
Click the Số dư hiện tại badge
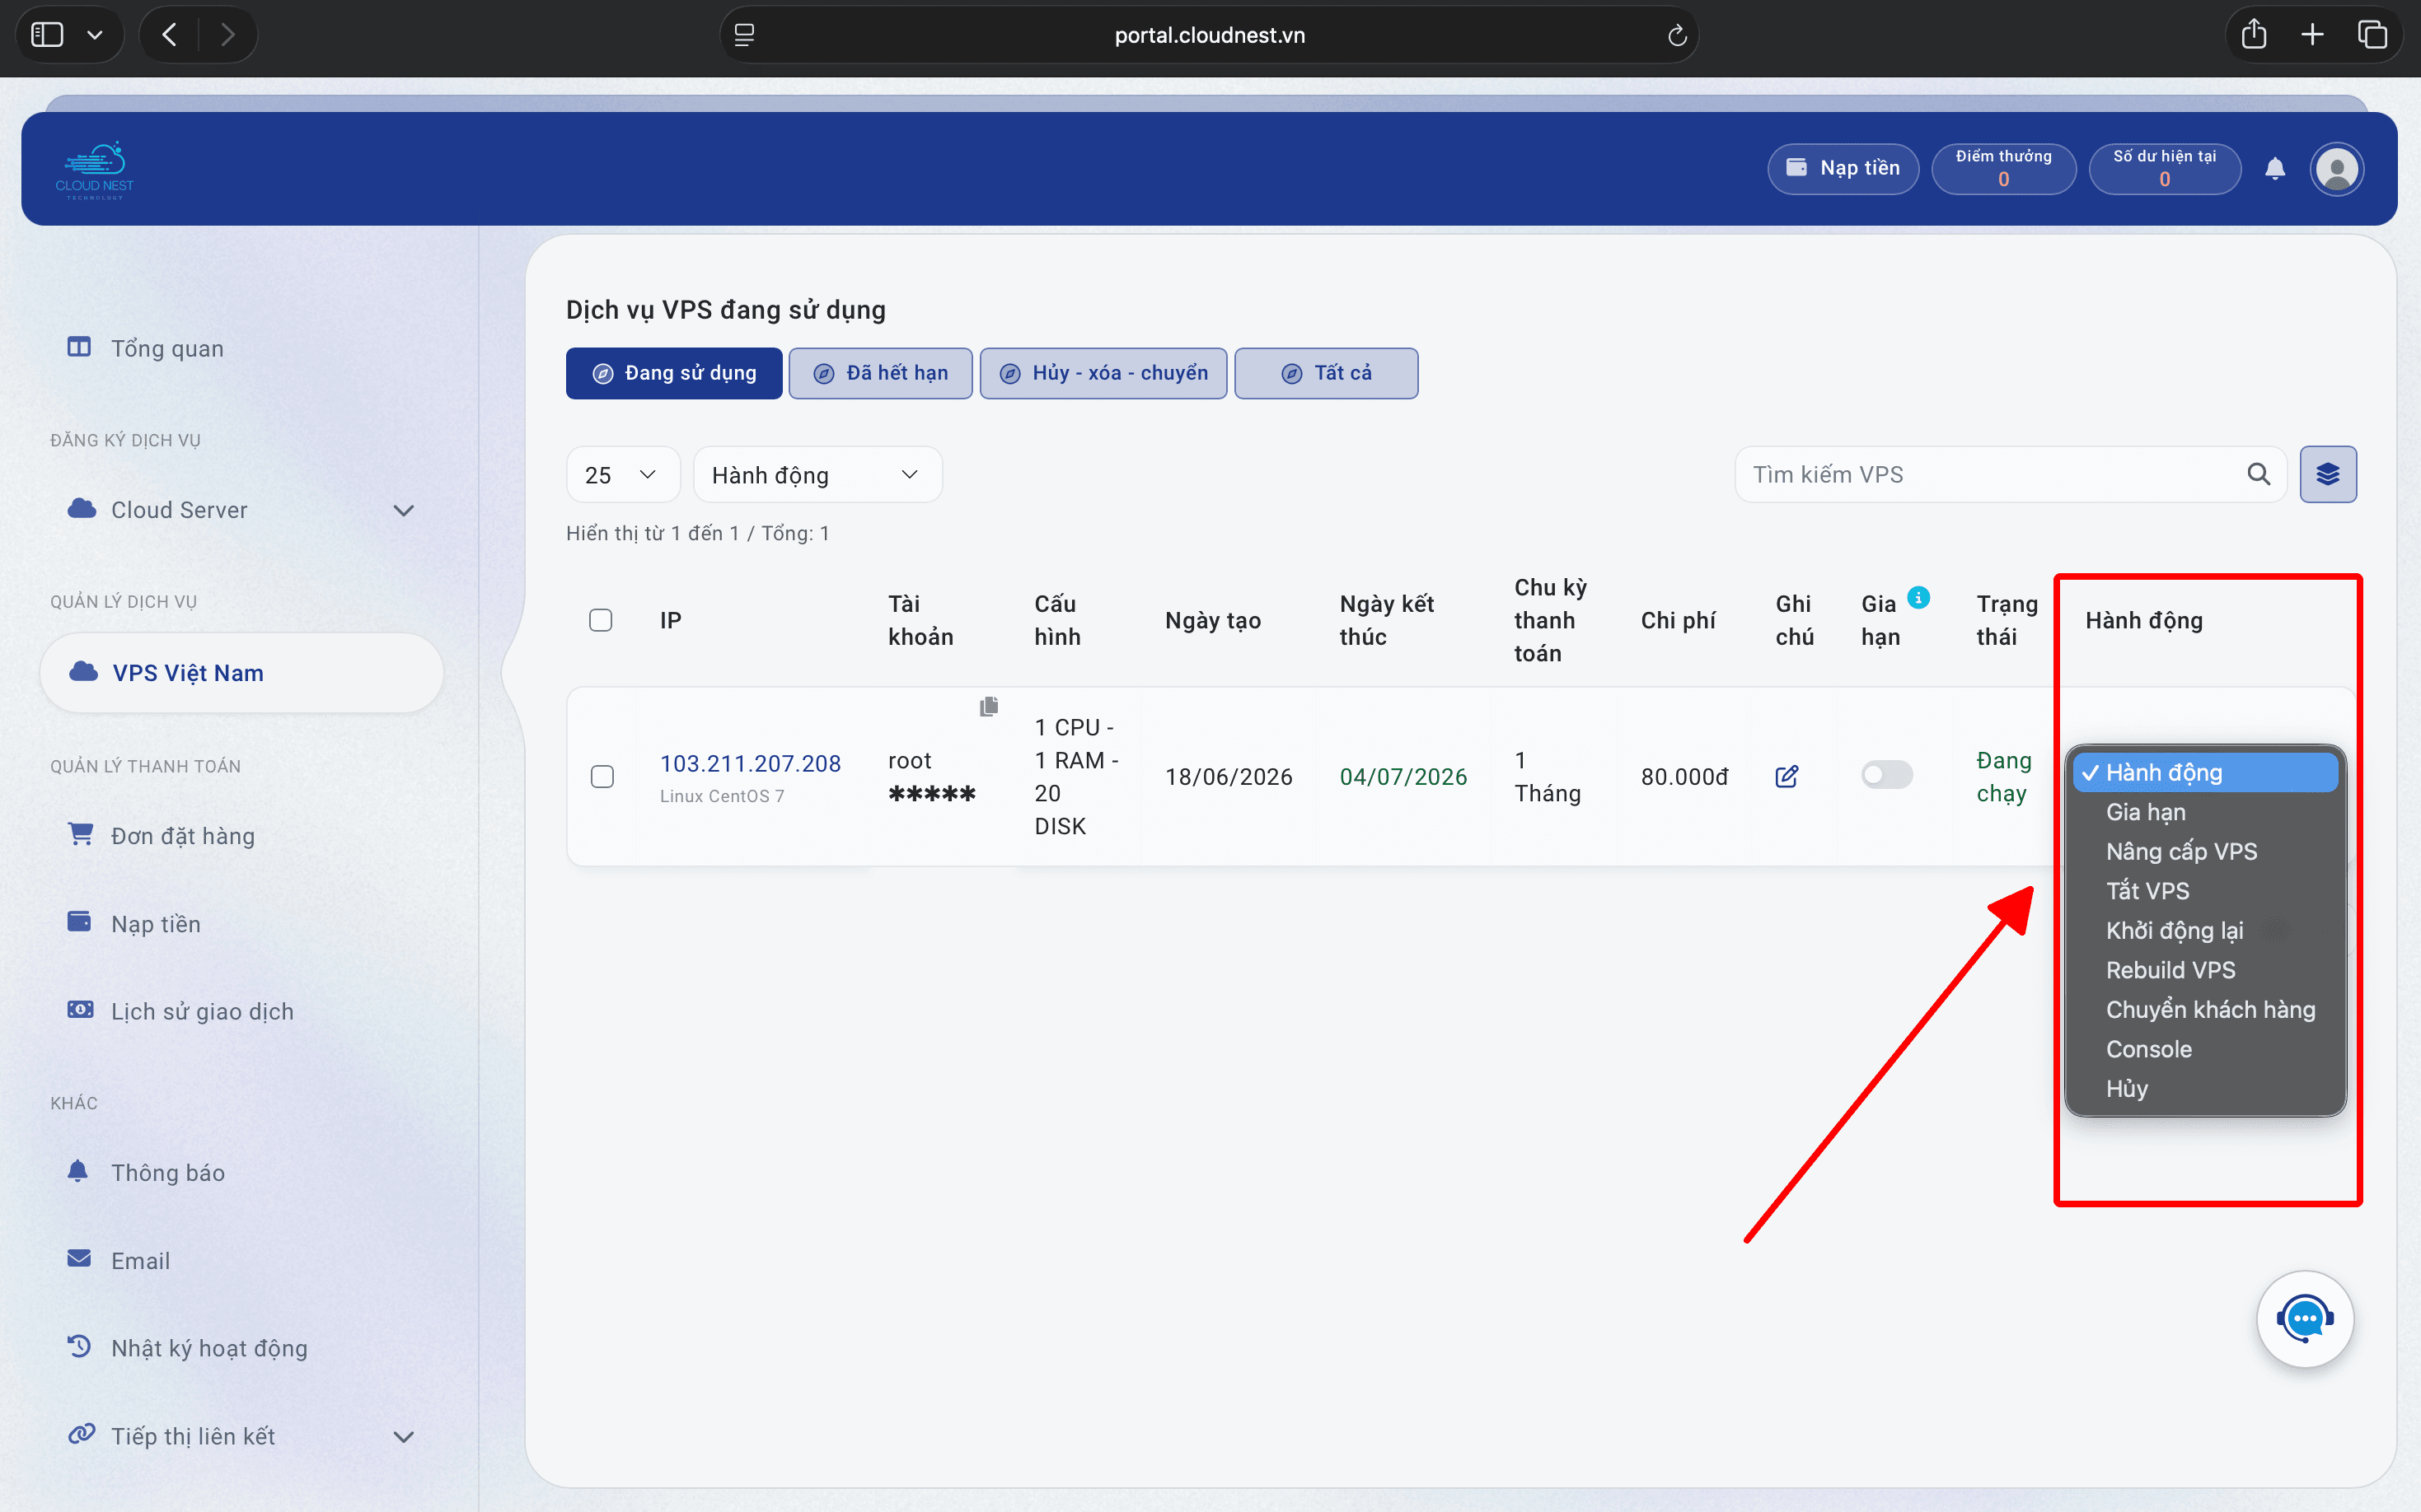[2165, 168]
